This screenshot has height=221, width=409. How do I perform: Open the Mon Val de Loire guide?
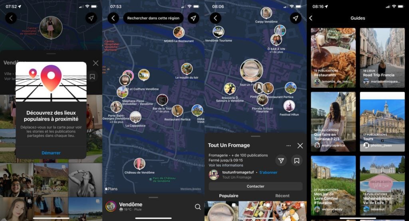pyautogui.click(x=334, y=185)
